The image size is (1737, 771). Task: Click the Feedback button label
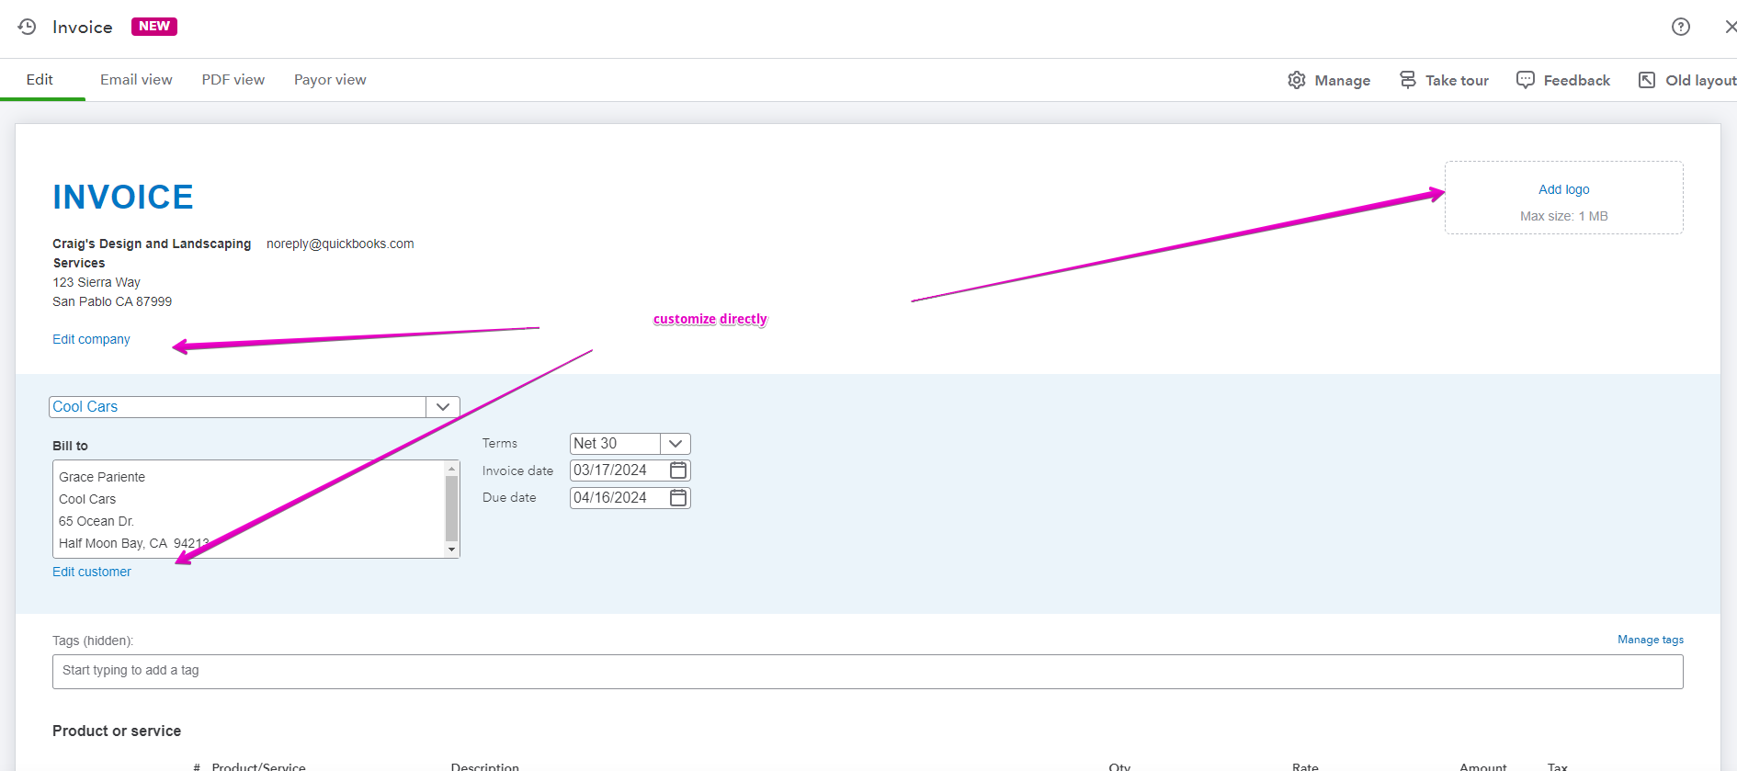(1577, 81)
